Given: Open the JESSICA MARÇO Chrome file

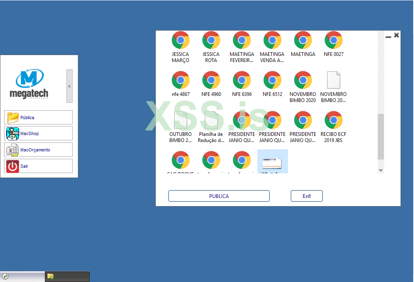Looking at the screenshot, I should (181, 40).
